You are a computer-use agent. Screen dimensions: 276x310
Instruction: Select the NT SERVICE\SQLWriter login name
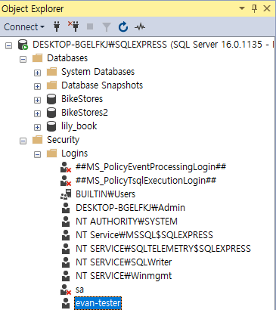tap(124, 262)
